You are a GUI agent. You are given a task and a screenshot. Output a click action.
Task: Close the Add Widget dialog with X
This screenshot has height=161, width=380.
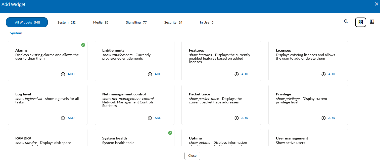(x=376, y=4)
